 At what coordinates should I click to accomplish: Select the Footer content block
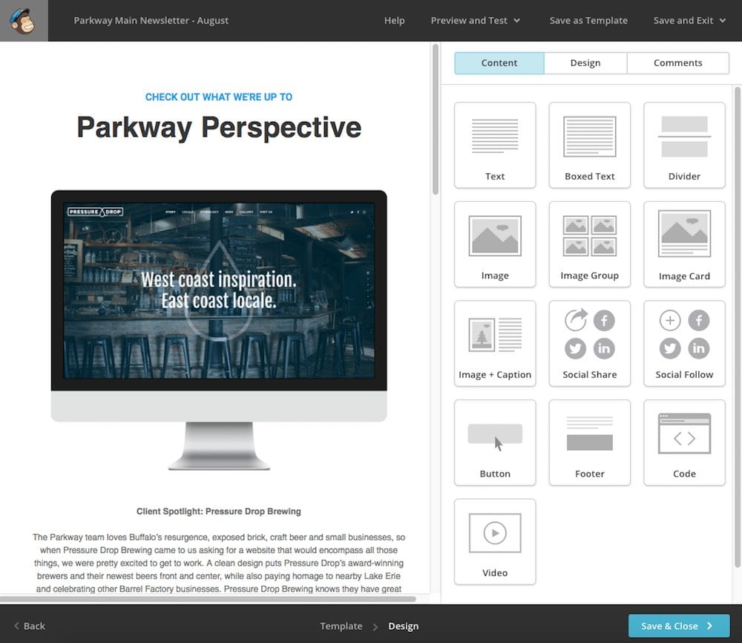click(x=589, y=443)
